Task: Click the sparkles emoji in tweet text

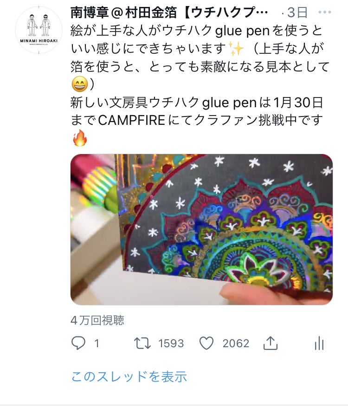Action: point(236,49)
